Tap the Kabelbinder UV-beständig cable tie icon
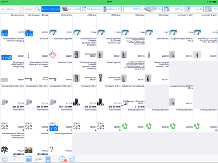This screenshot has width=218, height=163. 125,103
